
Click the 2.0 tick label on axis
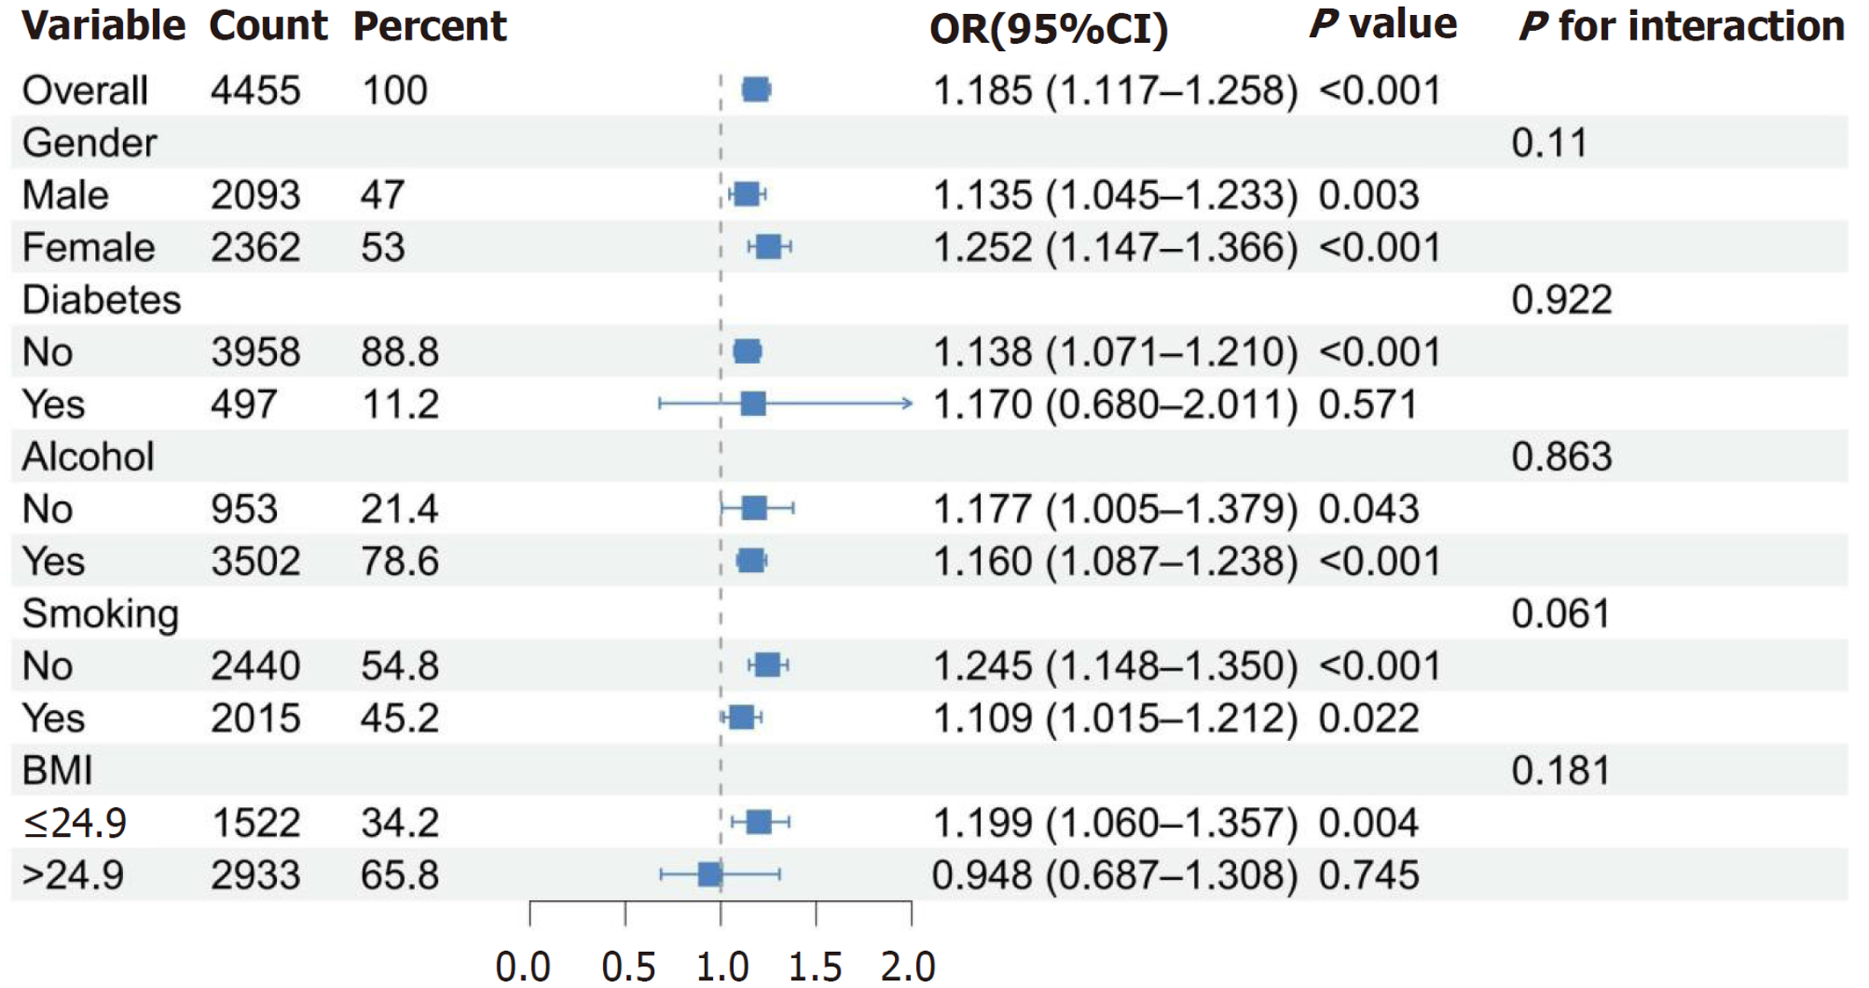click(908, 967)
